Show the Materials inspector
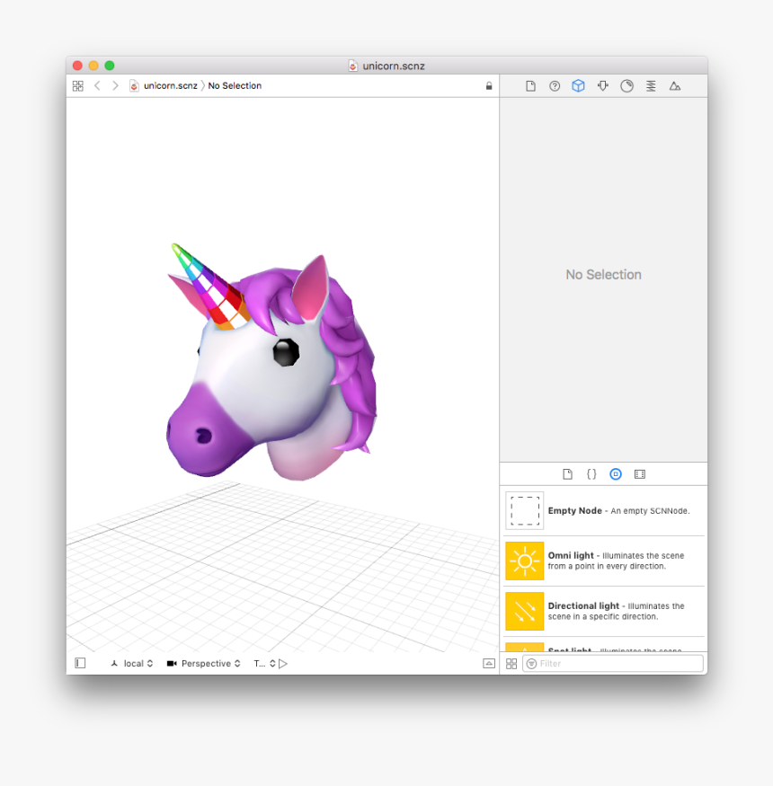773x786 pixels. (626, 85)
